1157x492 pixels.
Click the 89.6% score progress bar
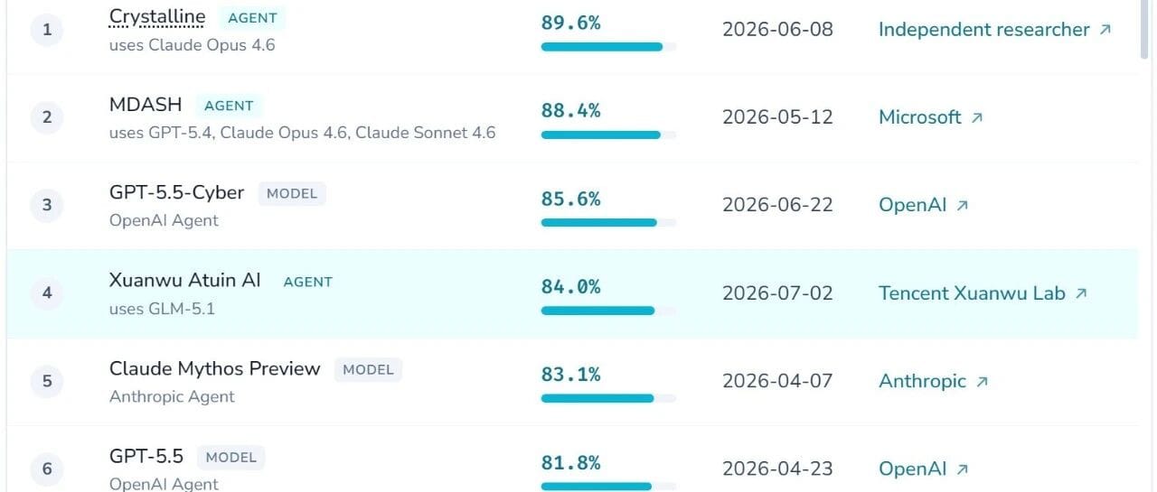tap(608, 47)
